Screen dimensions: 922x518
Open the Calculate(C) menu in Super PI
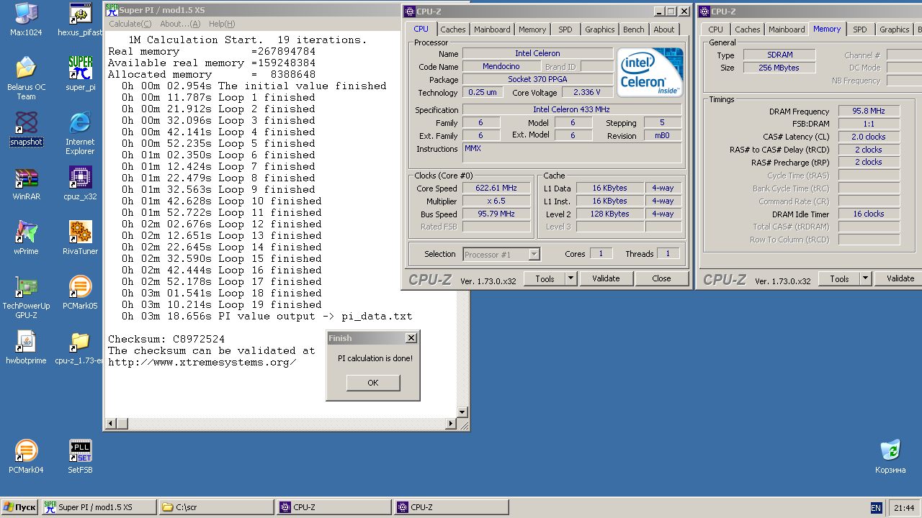coord(130,24)
